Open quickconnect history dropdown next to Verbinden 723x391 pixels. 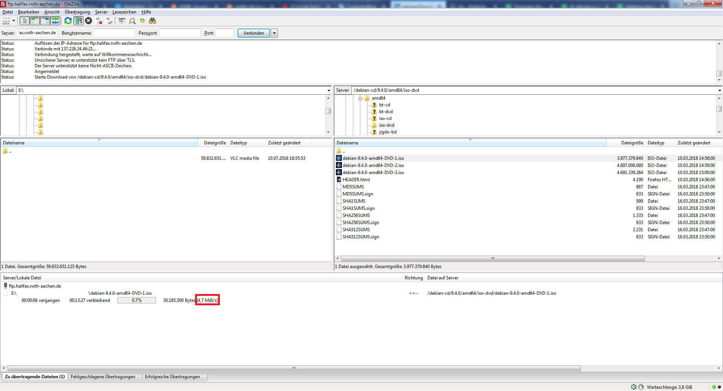click(275, 33)
